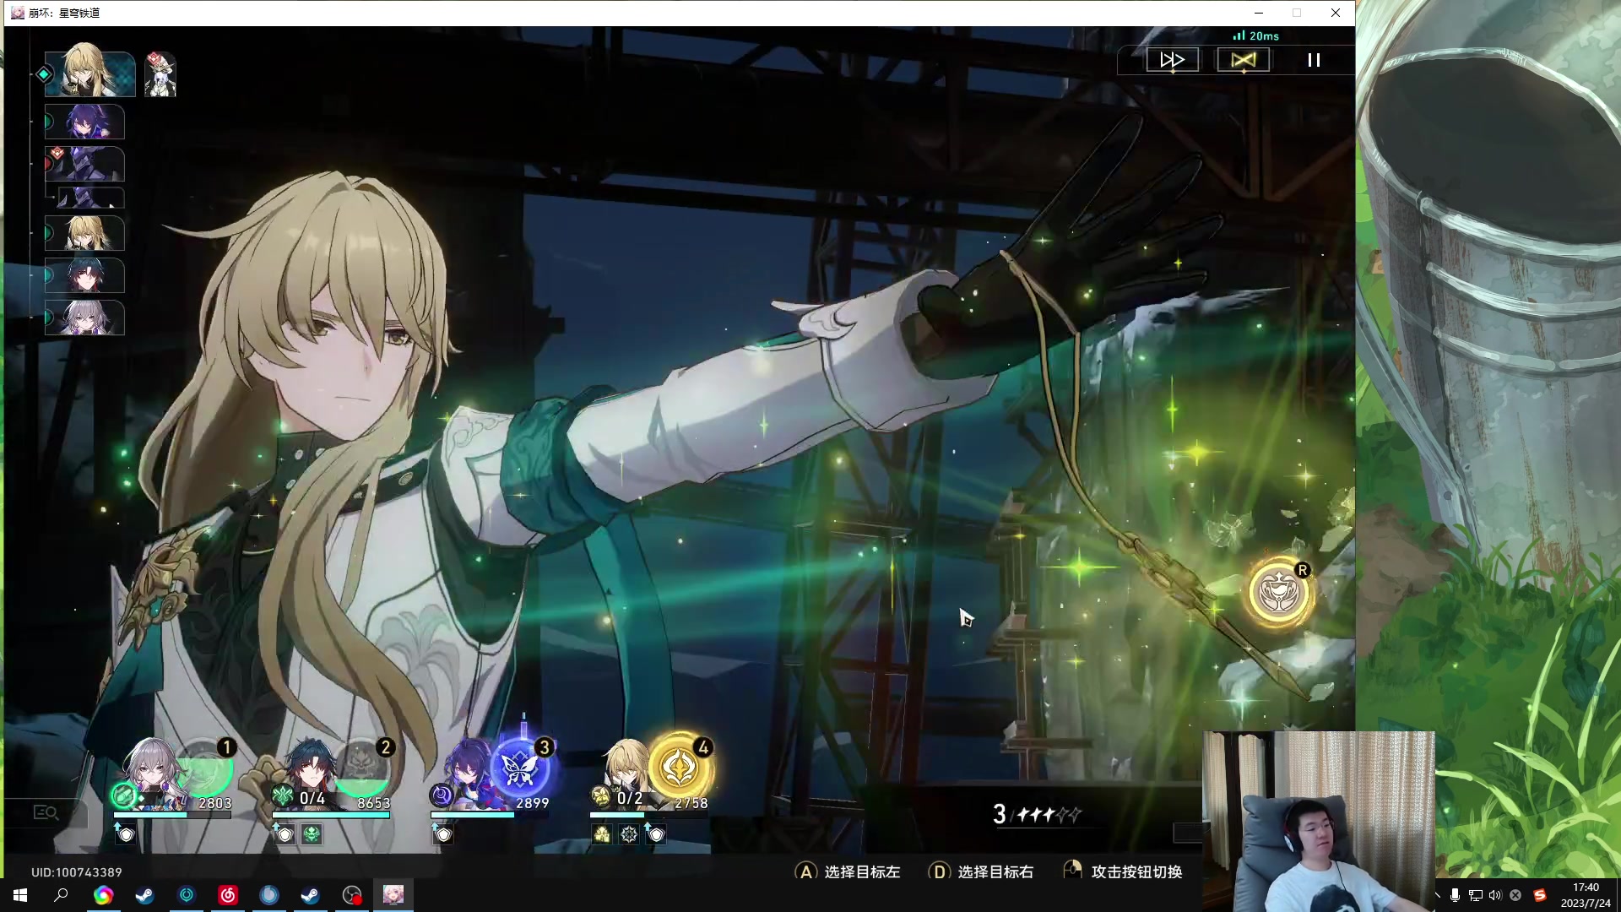Select the silver-haired character in action order

tap(84, 318)
